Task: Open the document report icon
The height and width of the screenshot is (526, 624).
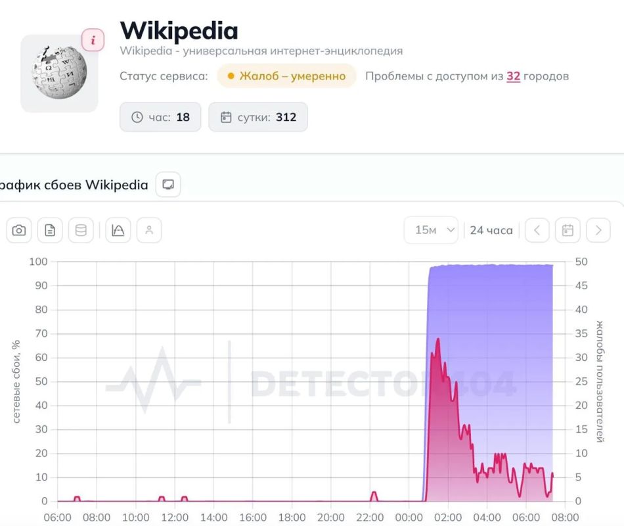Action: (50, 230)
